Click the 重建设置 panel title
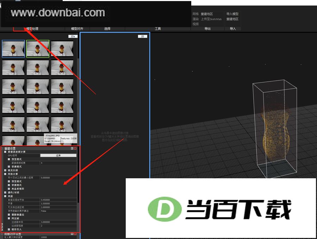The width and height of the screenshot is (317, 239). coord(10,148)
